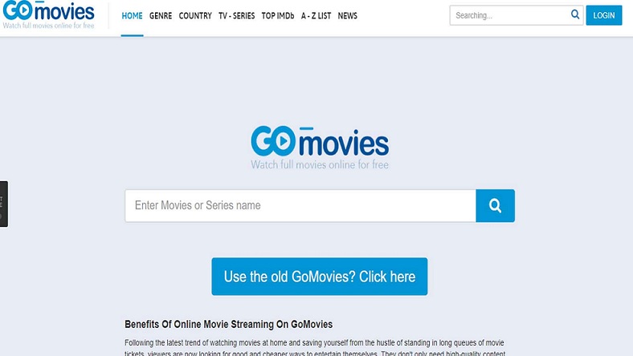
Task: Click the GoMovies logo in header
Action: [48, 14]
